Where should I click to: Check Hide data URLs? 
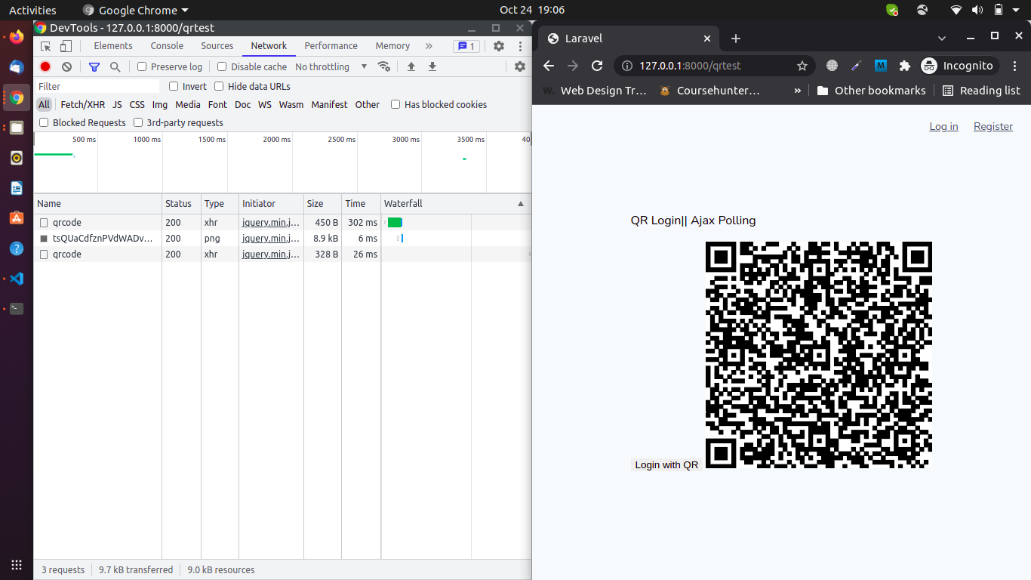click(219, 86)
